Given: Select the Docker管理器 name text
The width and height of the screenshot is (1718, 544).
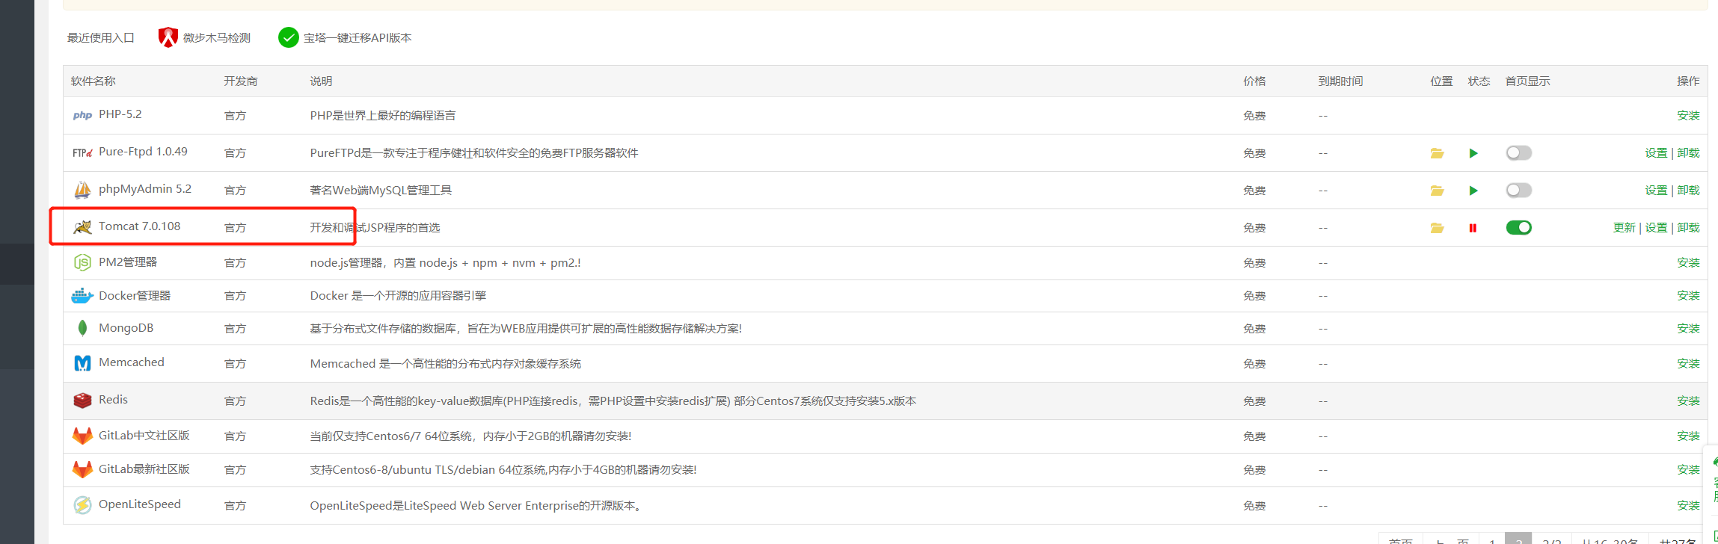Looking at the screenshot, I should coord(135,295).
